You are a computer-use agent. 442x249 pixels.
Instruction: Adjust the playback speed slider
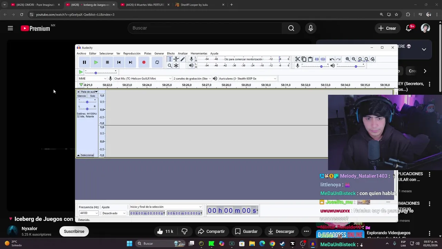[100, 72]
